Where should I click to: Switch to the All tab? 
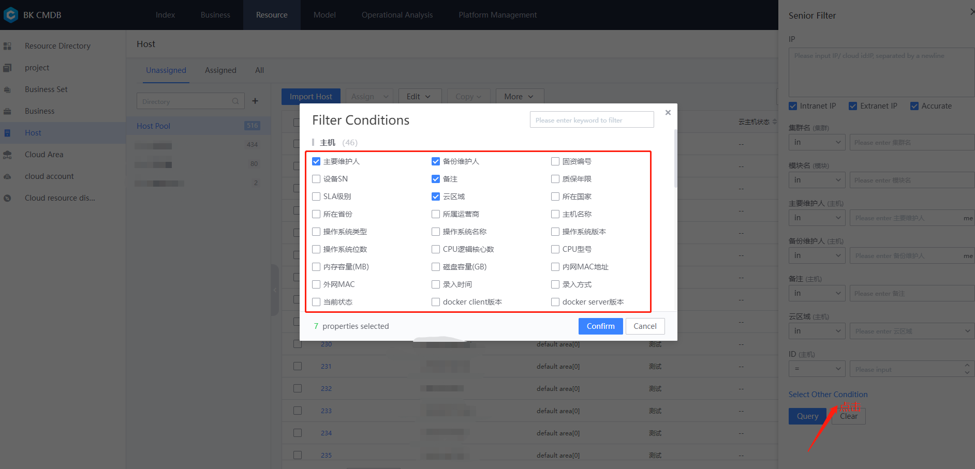pyautogui.click(x=259, y=70)
